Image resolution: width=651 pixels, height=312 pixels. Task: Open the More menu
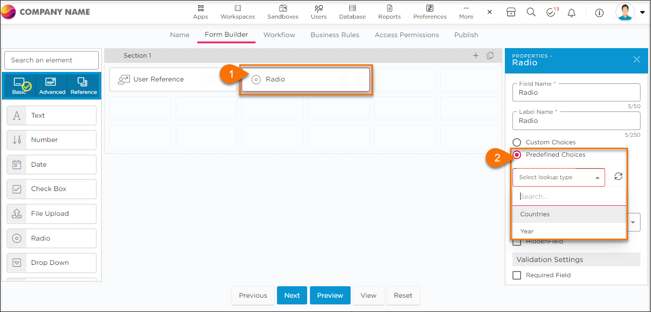click(x=466, y=12)
